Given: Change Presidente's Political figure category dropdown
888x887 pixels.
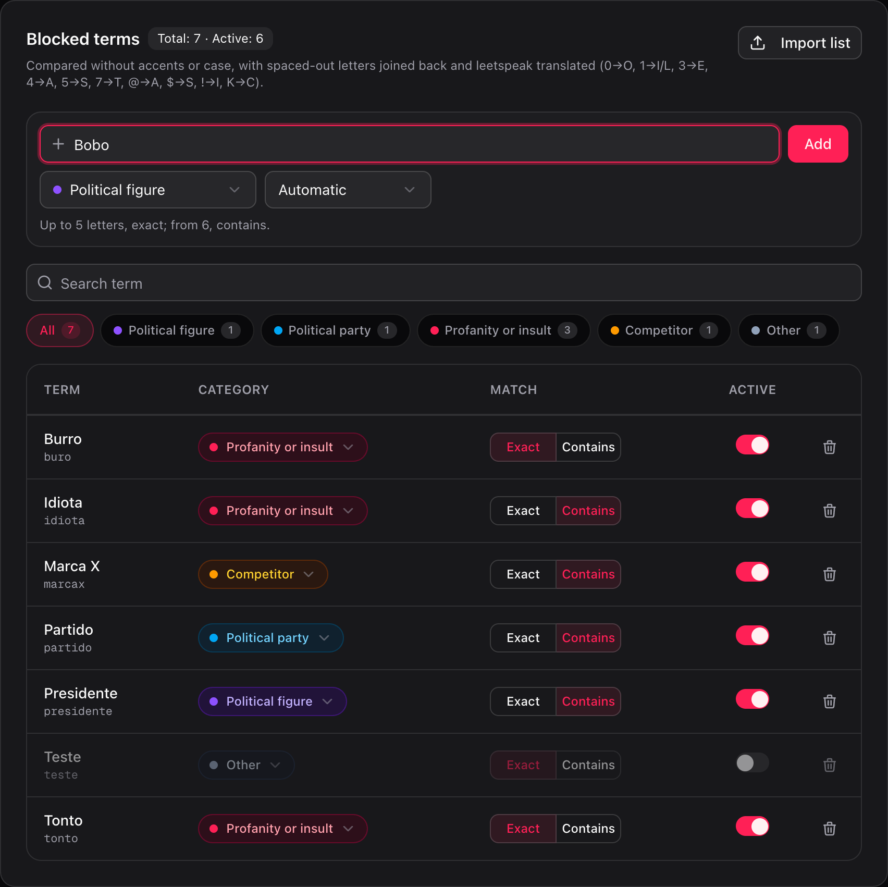Looking at the screenshot, I should [x=272, y=701].
